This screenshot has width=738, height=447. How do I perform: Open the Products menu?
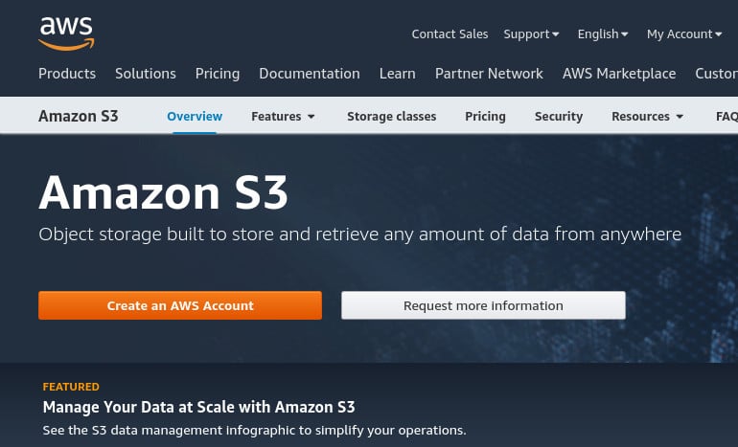click(x=67, y=74)
